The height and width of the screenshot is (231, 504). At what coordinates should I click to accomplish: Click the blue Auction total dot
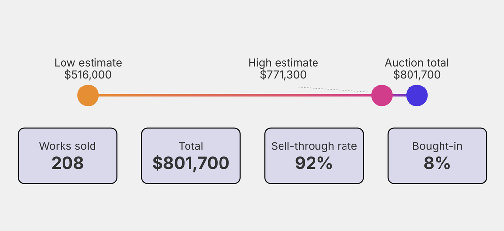417,95
